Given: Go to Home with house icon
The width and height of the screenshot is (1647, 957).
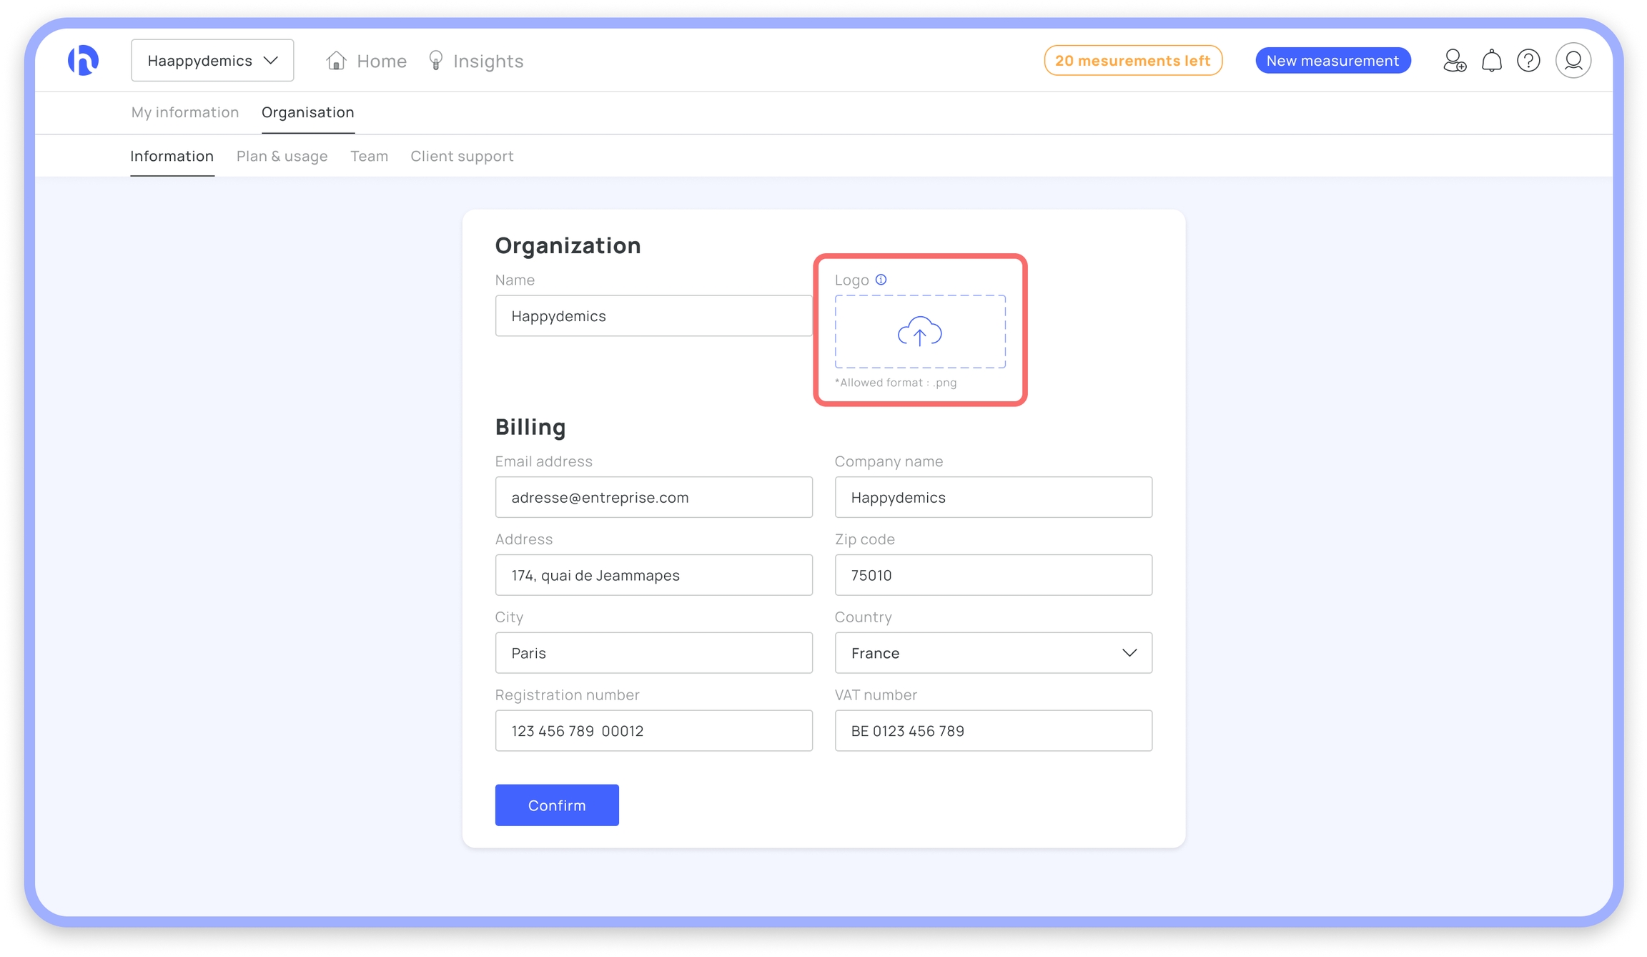Looking at the screenshot, I should (x=366, y=61).
